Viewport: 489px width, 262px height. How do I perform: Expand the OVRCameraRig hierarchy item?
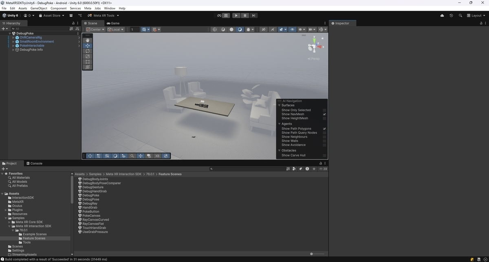13,37
